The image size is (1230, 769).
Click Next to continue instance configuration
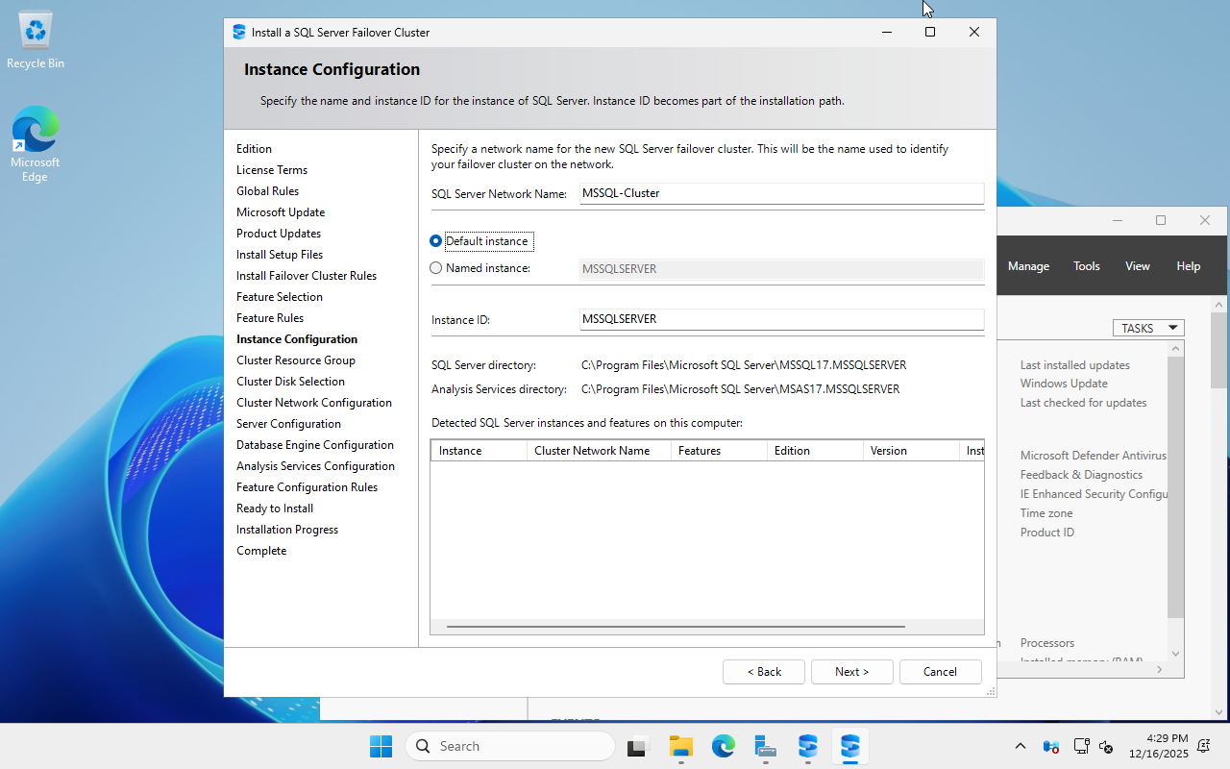(851, 671)
